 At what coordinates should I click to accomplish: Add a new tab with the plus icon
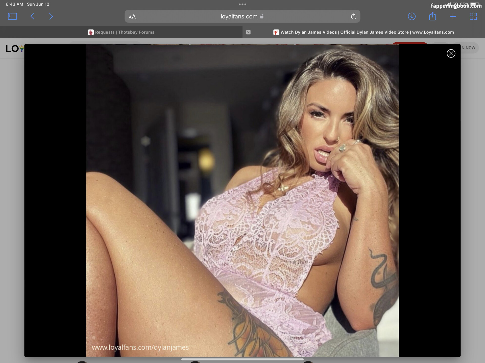pyautogui.click(x=453, y=17)
